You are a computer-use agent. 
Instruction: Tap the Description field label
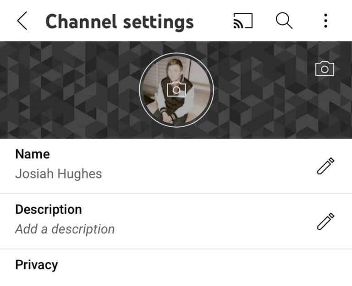click(49, 210)
